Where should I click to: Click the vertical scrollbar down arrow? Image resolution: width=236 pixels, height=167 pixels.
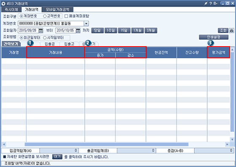click(x=232, y=139)
